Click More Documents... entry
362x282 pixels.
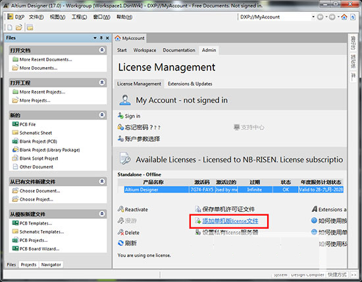(38, 68)
